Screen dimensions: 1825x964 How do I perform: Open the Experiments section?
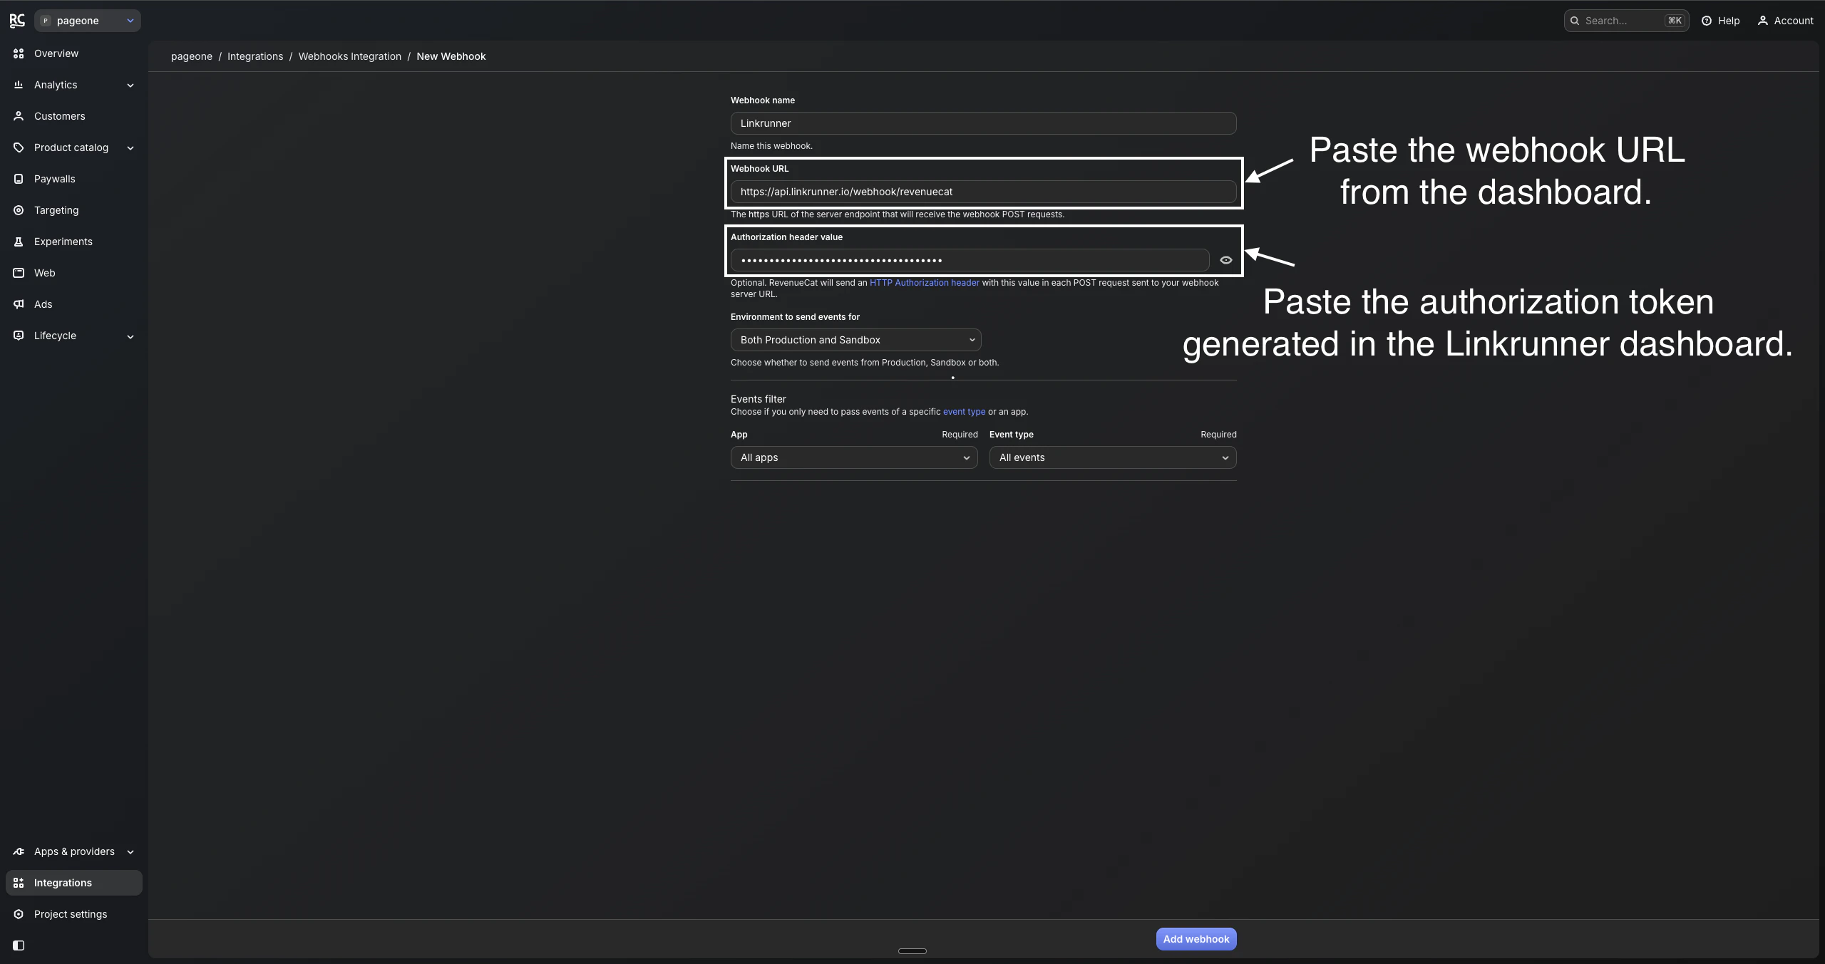coord(63,242)
